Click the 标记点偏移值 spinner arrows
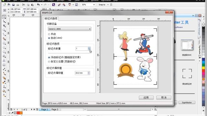The image size is (207, 116). (89, 73)
